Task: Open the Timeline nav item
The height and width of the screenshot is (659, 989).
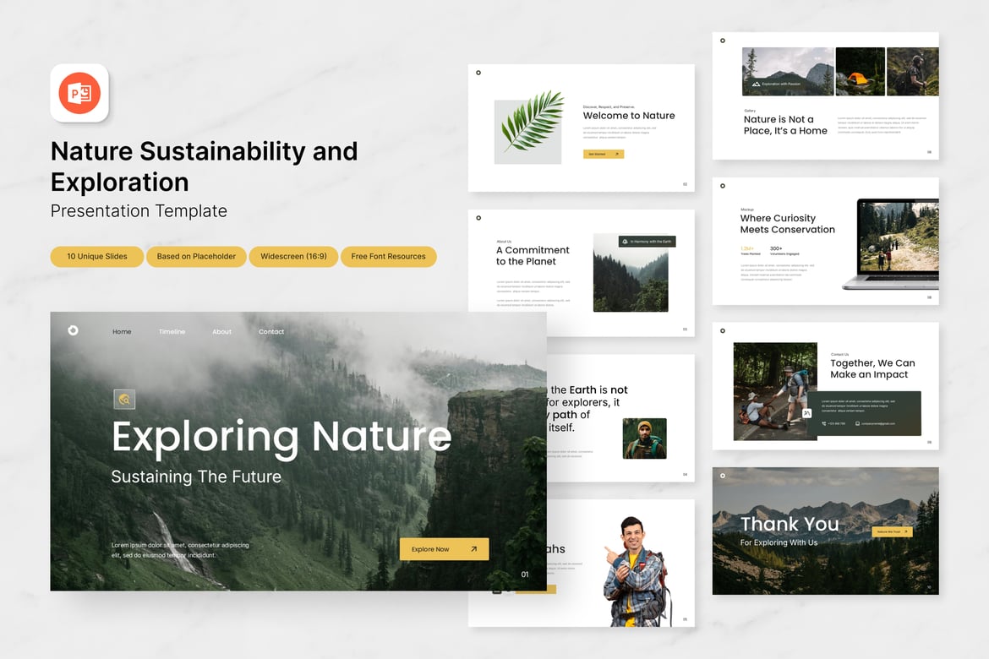Action: coord(172,332)
